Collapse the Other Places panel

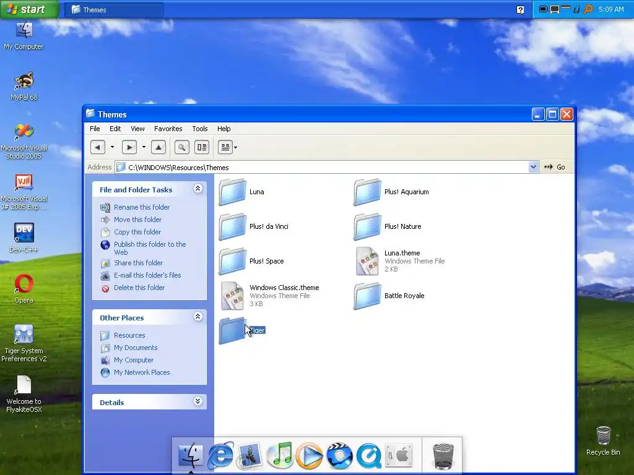click(x=198, y=317)
